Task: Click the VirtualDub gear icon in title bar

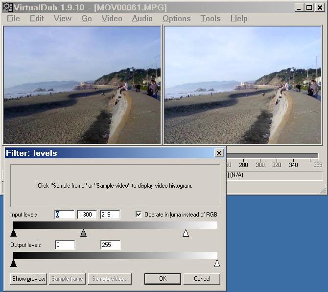Action: (x=8, y=7)
